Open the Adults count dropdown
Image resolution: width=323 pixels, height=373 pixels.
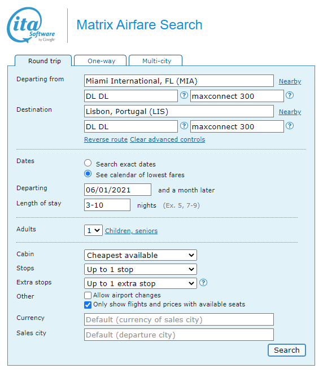[x=93, y=230]
